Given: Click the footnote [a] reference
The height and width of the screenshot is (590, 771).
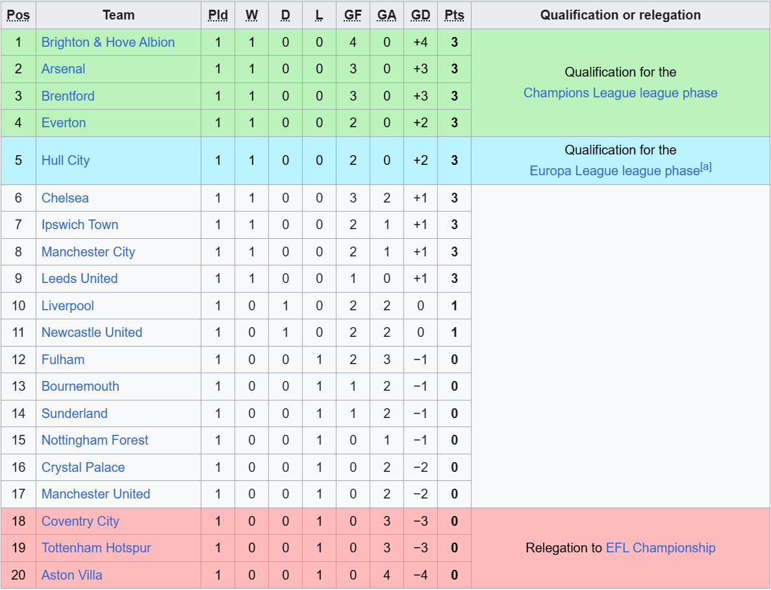Looking at the screenshot, I should click(x=706, y=167).
